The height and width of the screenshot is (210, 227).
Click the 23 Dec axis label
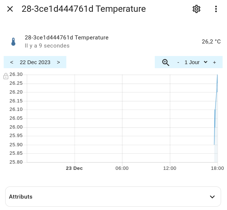click(74, 168)
